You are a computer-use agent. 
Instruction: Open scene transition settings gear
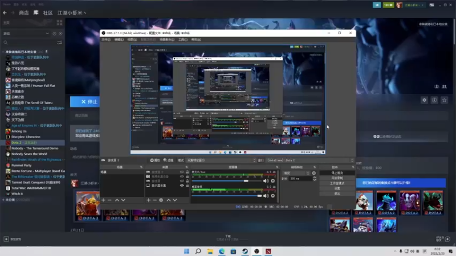314,173
